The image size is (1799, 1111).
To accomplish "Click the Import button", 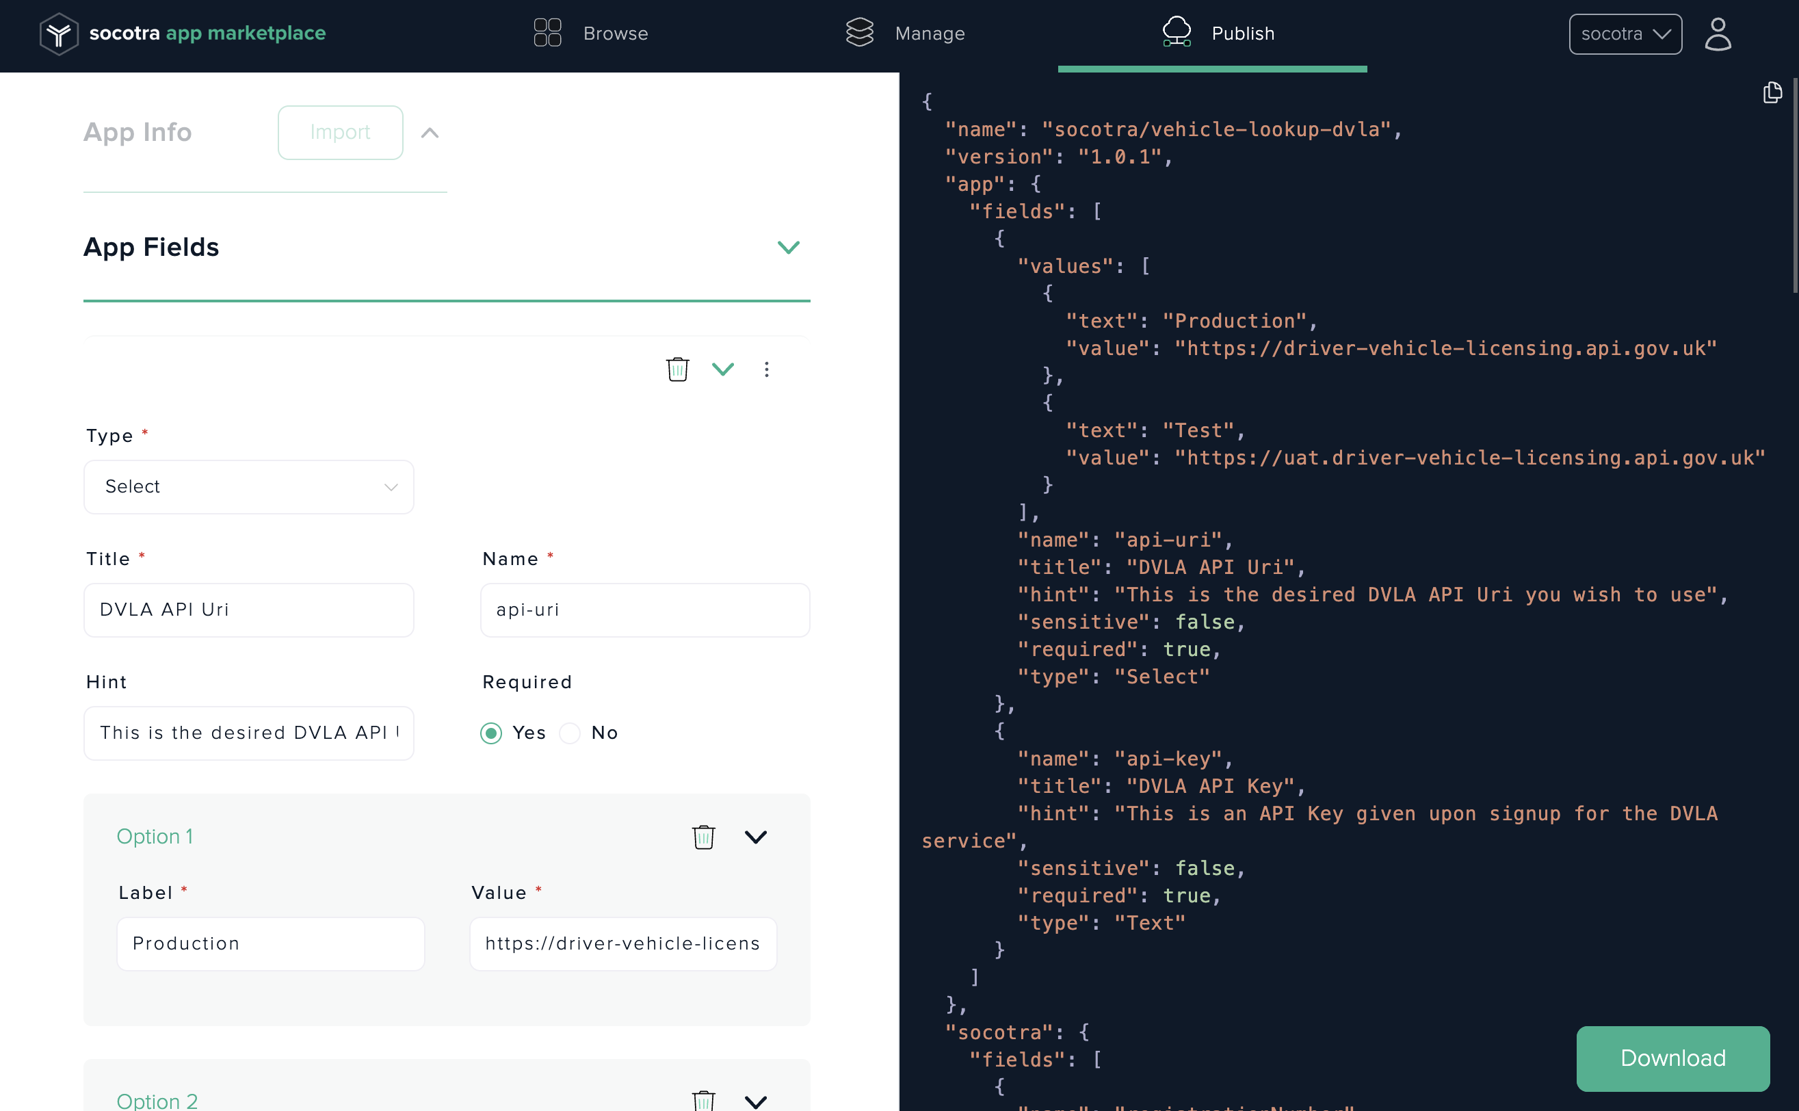I will click(341, 131).
